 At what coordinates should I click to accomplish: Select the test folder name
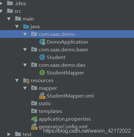click(27, 134)
